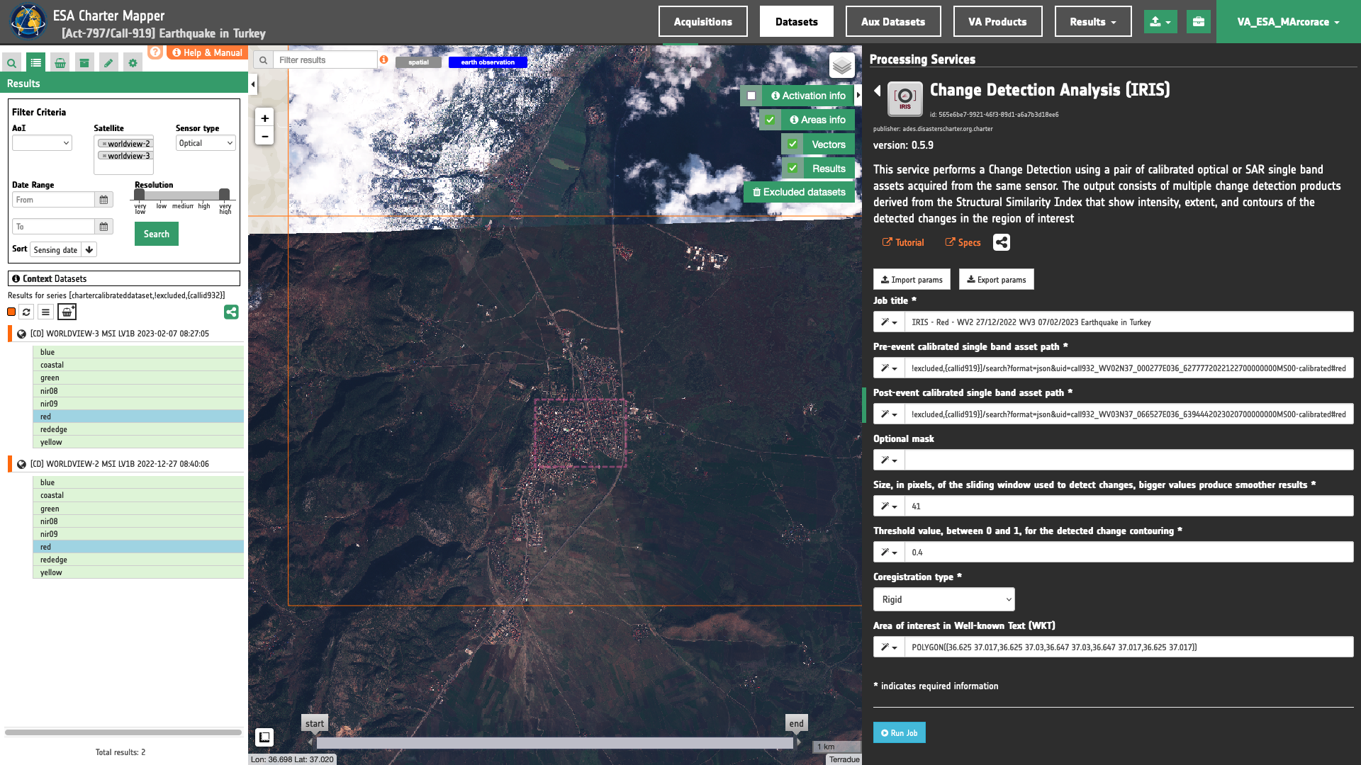Viewport: 1361px width, 765px height.
Task: Click the orange filter info icon
Action: (x=383, y=59)
